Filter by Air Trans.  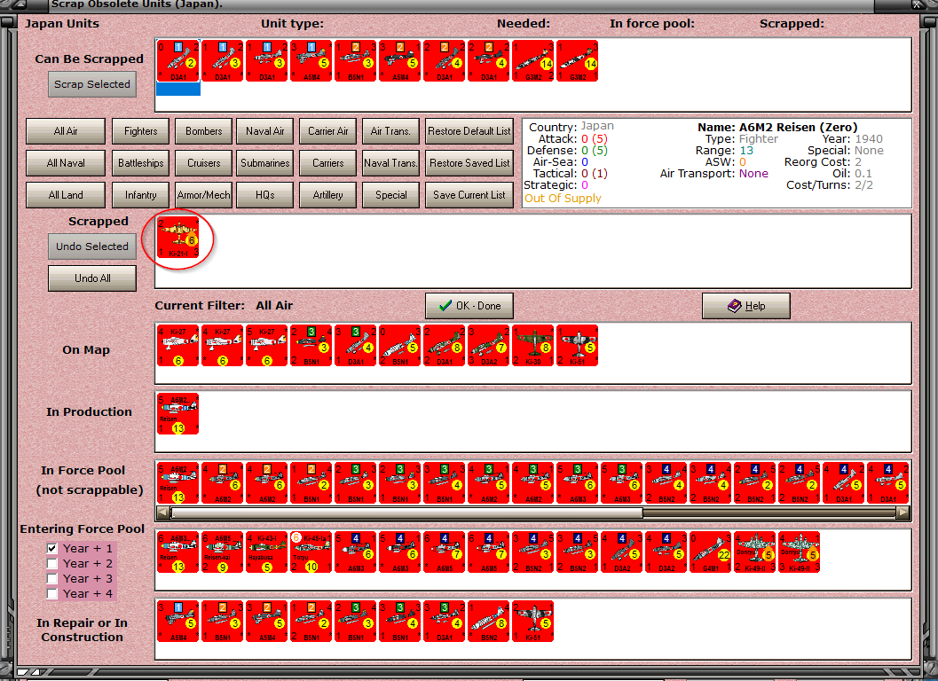(x=390, y=131)
